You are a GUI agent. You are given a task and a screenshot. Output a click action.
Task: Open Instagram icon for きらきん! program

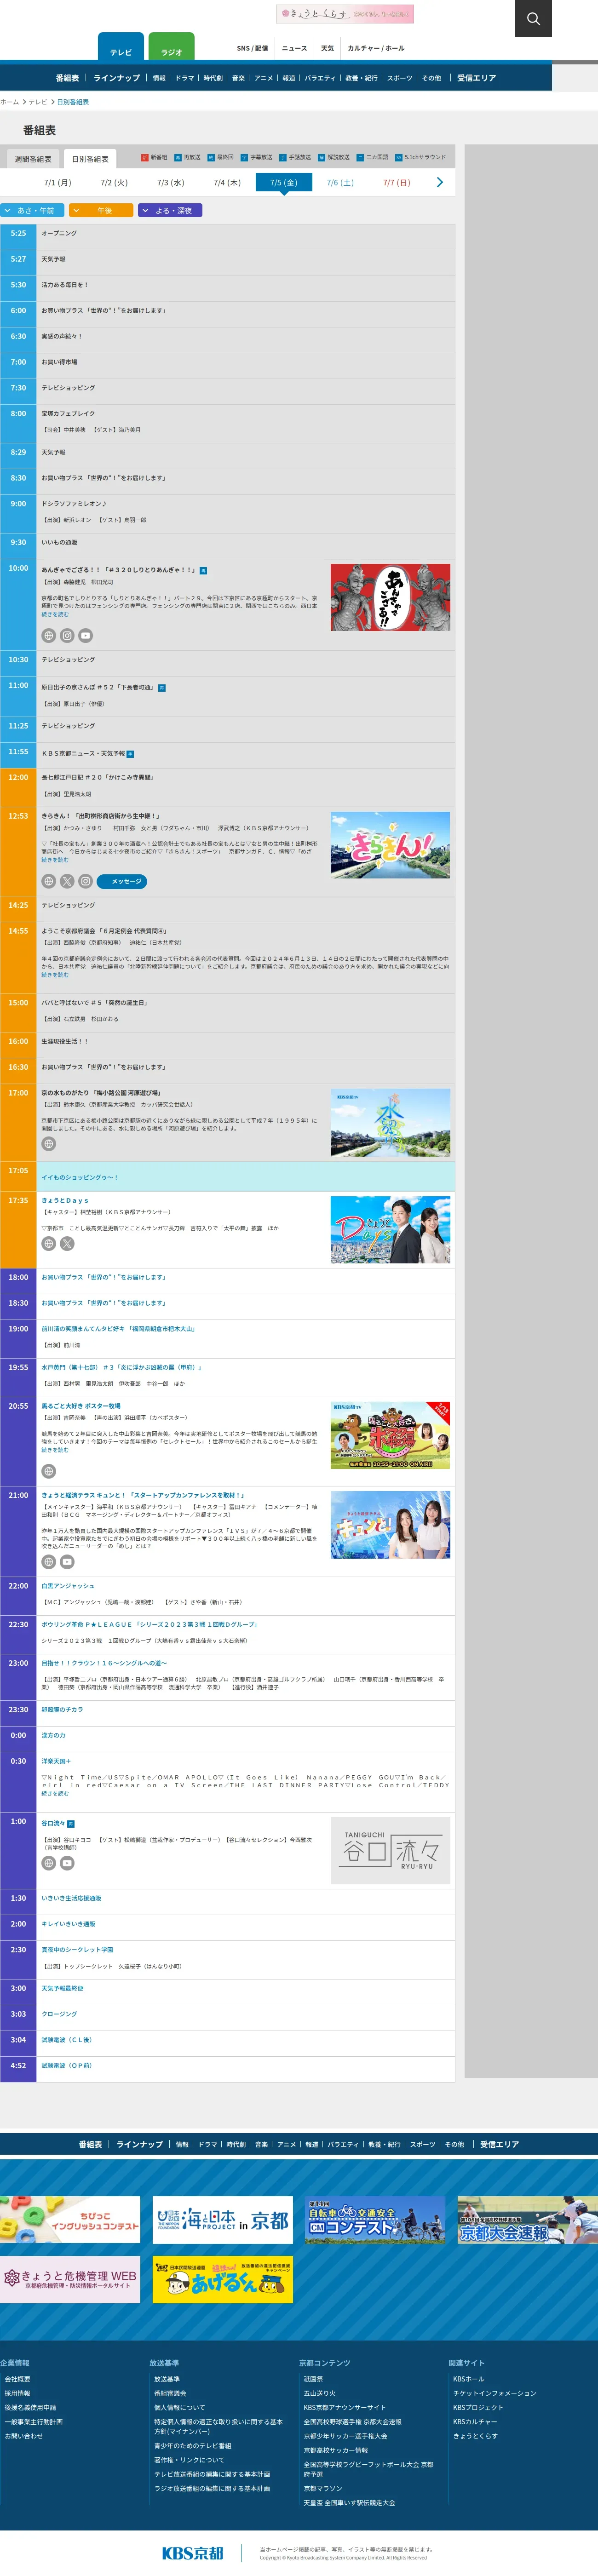click(86, 881)
